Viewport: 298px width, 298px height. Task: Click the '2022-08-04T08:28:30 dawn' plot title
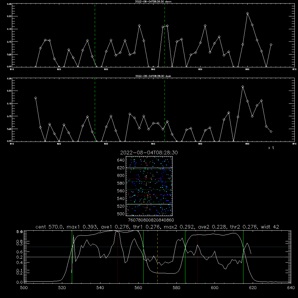coord(153,1)
